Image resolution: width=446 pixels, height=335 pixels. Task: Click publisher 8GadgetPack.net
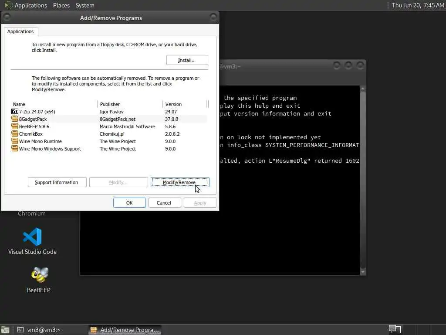click(118, 119)
